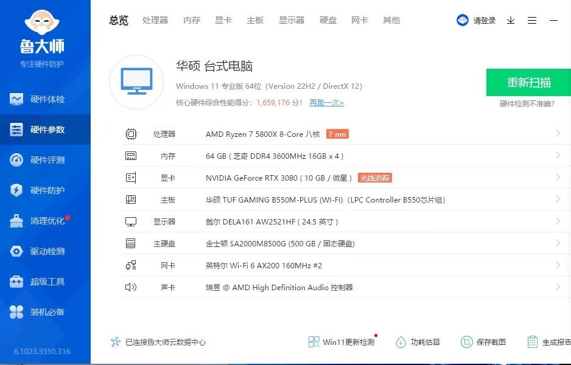571x365 pixels.
Task: Open the 其他 tab
Action: [391, 20]
